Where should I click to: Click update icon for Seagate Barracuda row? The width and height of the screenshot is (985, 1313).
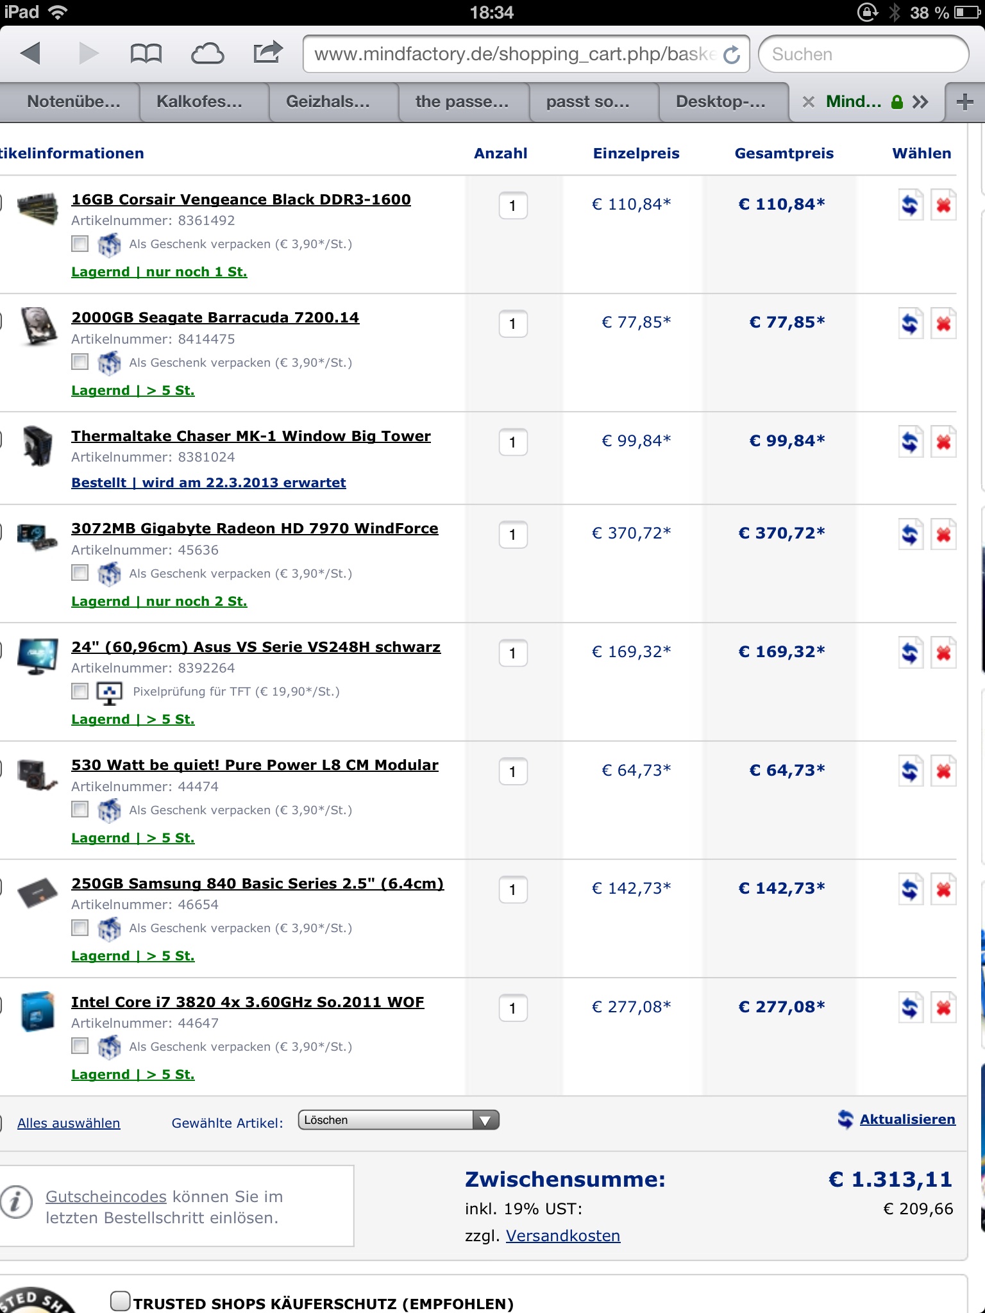910,323
